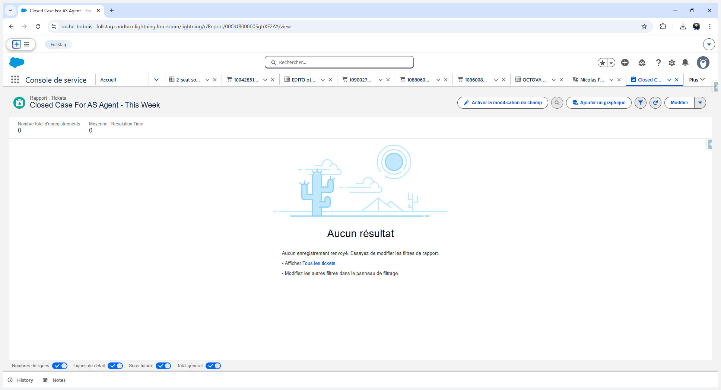Screen dimensions: 721x390
Task: Click the FullStag bookmark chip
Action: (x=58, y=45)
